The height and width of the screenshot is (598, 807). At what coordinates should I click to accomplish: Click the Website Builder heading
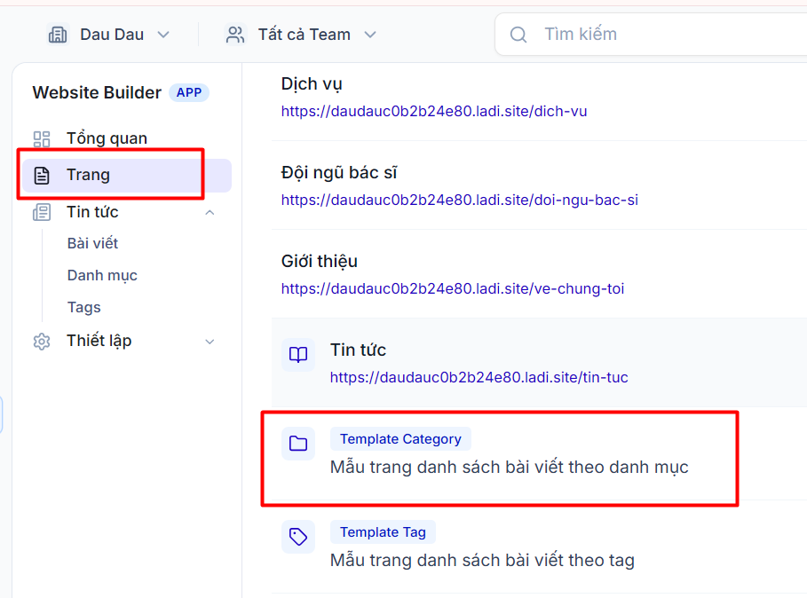[97, 92]
